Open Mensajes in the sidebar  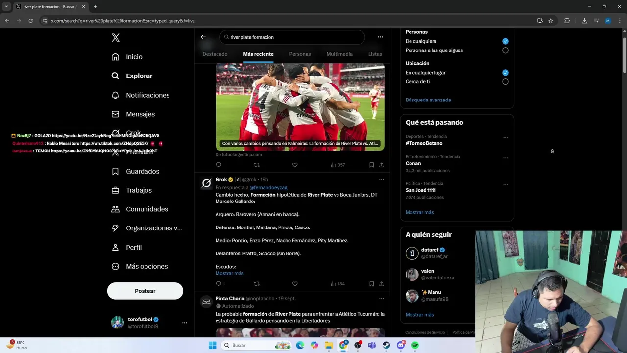133,114
